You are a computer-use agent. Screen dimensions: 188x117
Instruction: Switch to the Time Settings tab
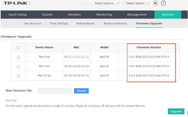point(59,23)
